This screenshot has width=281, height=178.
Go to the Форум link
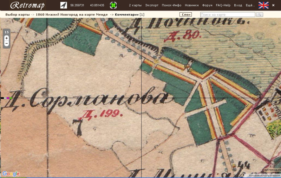207,5
